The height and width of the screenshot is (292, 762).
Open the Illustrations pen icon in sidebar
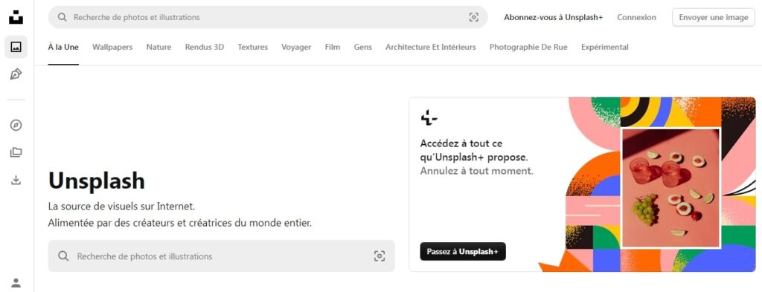(x=16, y=74)
